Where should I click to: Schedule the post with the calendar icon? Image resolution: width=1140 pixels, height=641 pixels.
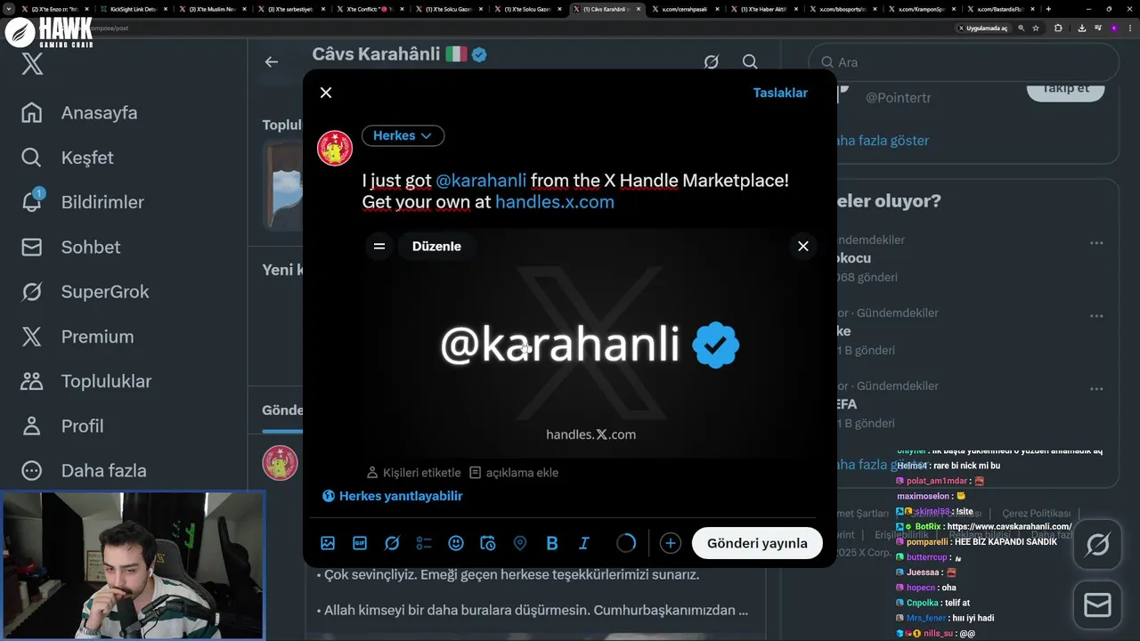488,543
